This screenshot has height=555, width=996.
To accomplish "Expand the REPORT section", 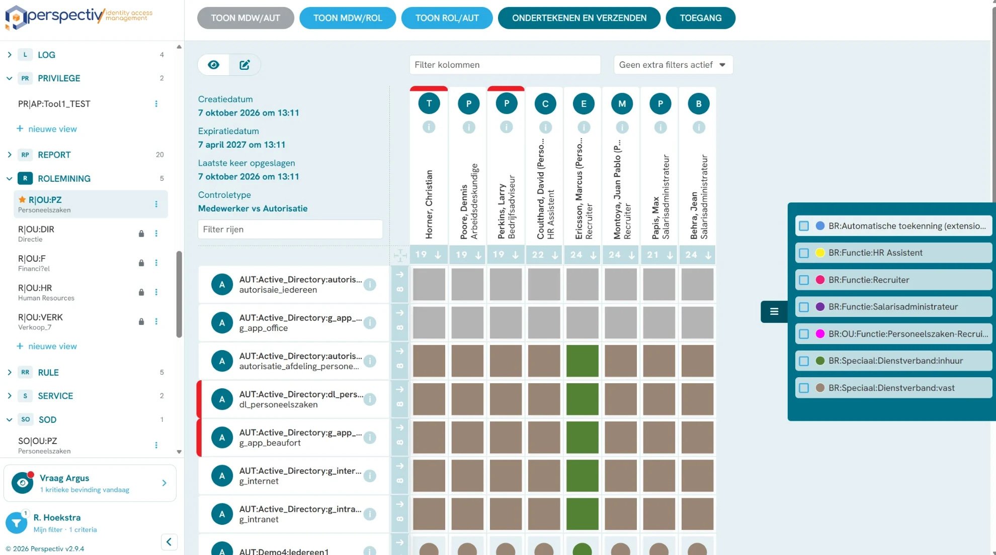I will pyautogui.click(x=9, y=155).
